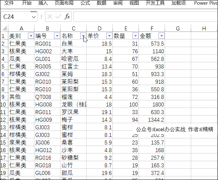Screen dimensions: 218x180
Task: Click inside the formula bar input
Action: pos(145,17)
